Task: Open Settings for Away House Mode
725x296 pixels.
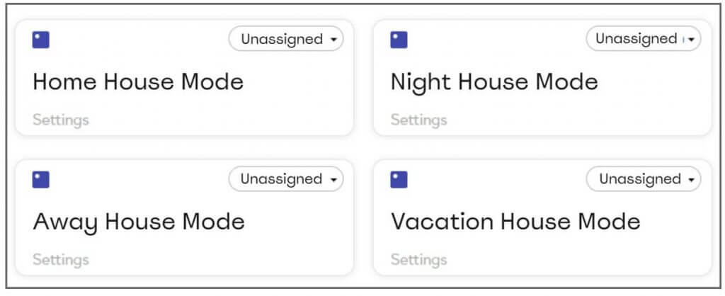Action: point(61,260)
